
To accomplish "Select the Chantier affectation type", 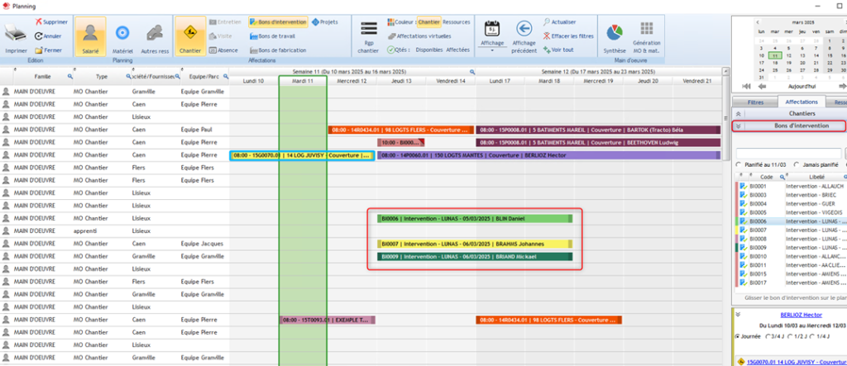I will point(190,36).
